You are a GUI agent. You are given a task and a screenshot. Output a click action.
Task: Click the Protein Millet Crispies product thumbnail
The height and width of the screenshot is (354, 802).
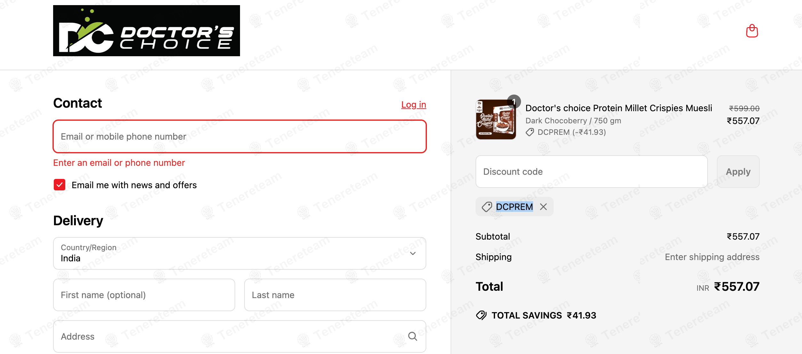pyautogui.click(x=496, y=119)
